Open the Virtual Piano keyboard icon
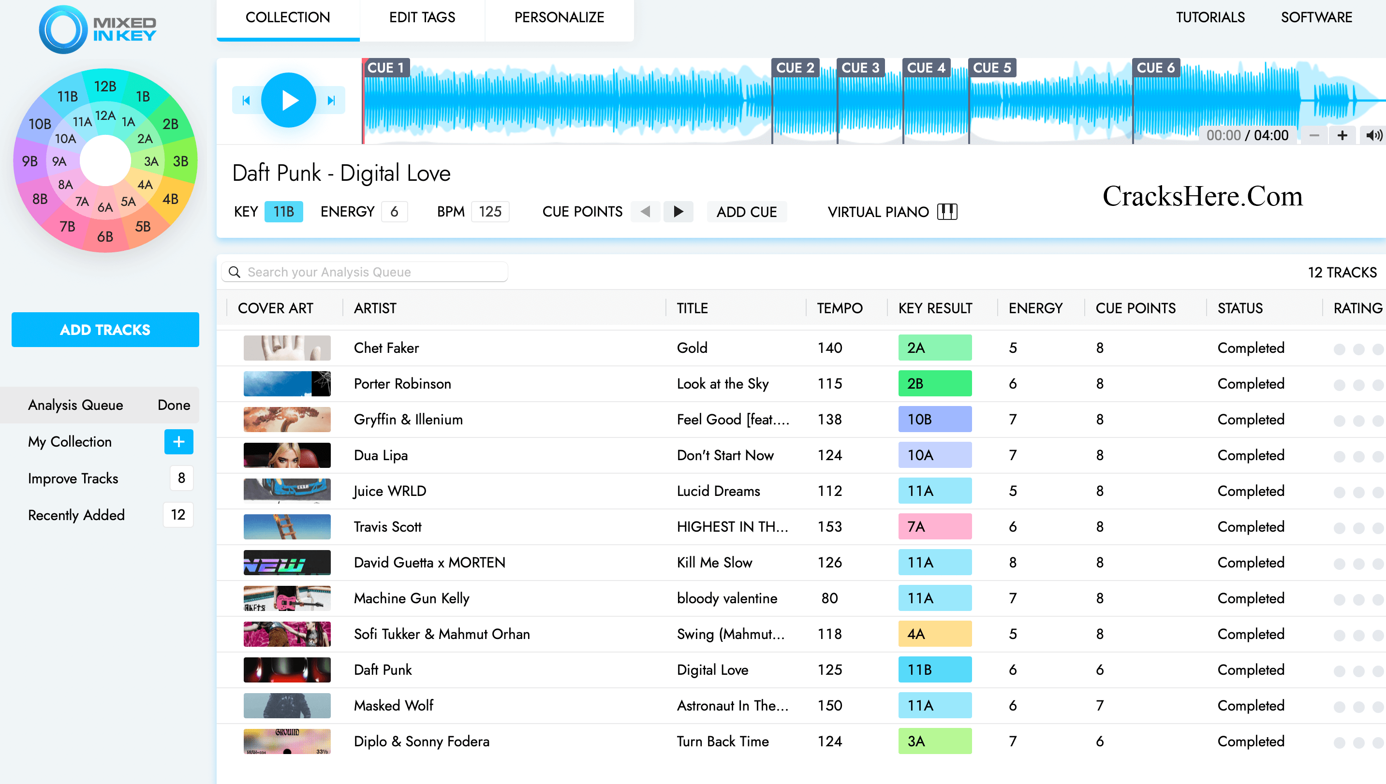1386x784 pixels. (x=947, y=212)
